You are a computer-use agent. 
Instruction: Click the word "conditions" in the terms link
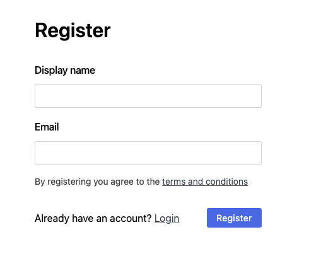pyautogui.click(x=227, y=182)
